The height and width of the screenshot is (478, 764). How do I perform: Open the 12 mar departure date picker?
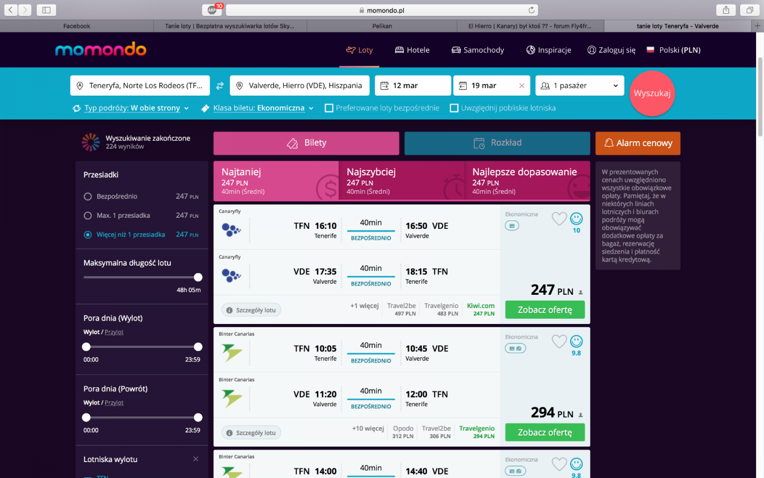(x=413, y=86)
